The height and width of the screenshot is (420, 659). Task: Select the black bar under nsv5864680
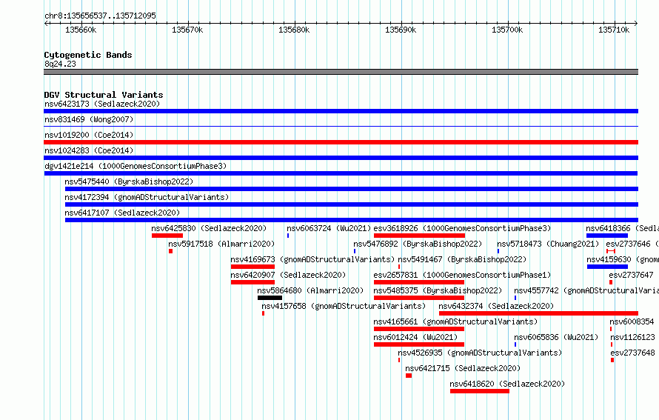[270, 298]
